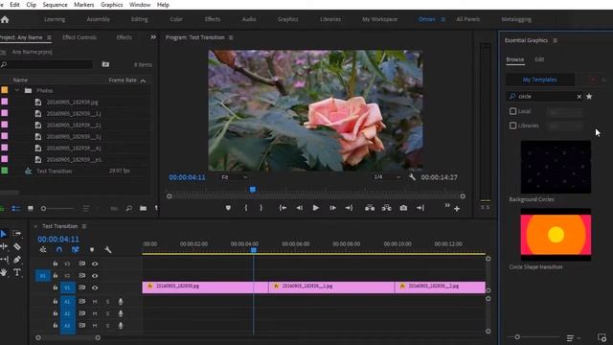Screen dimensions: 613x345
Task: Toggle V3 track output eye
Action: [x=95, y=264]
